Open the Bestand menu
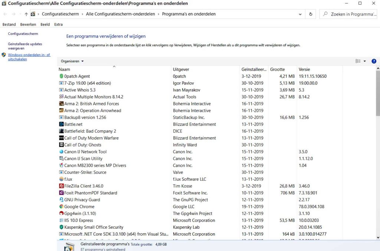The width and height of the screenshot is (380, 251). point(9,24)
